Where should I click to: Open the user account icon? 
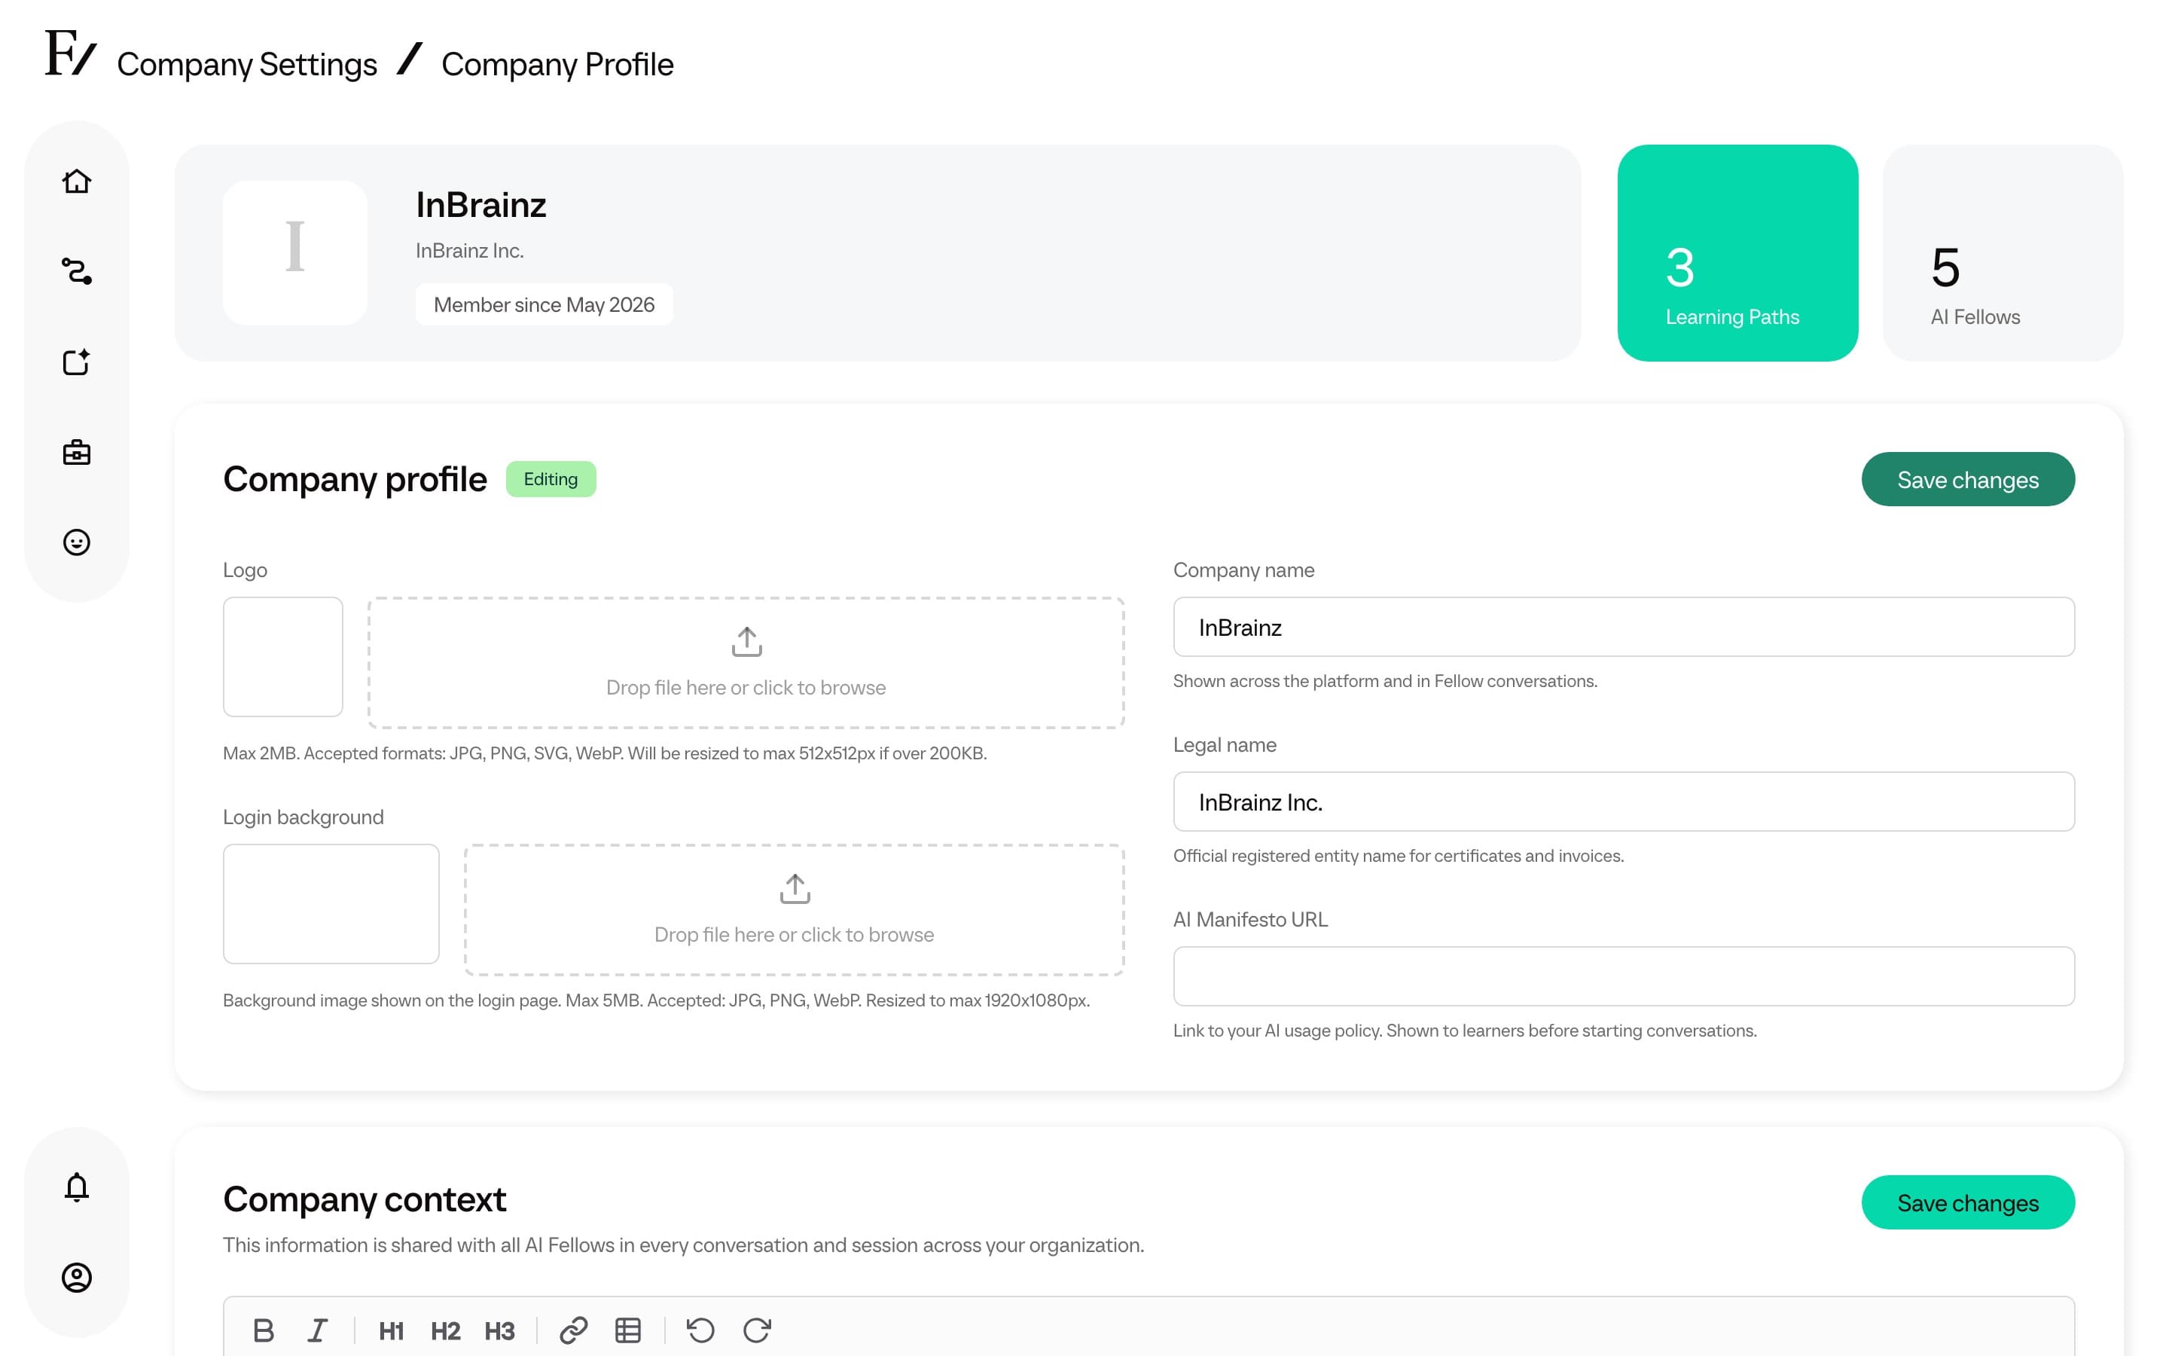coord(76,1277)
